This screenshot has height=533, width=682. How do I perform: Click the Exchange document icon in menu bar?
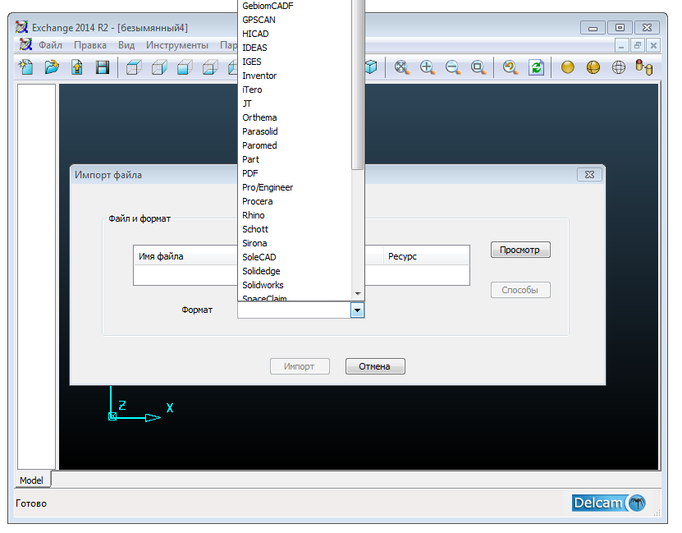pyautogui.click(x=25, y=45)
